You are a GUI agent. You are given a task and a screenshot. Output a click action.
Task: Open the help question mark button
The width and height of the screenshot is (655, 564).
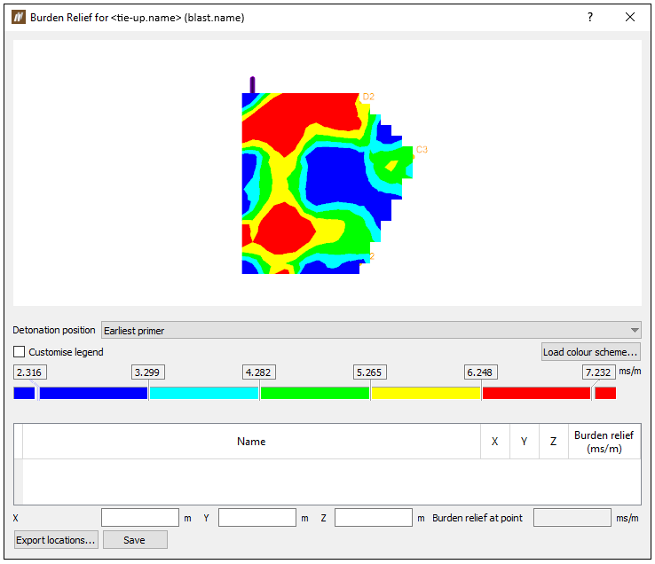(x=590, y=17)
